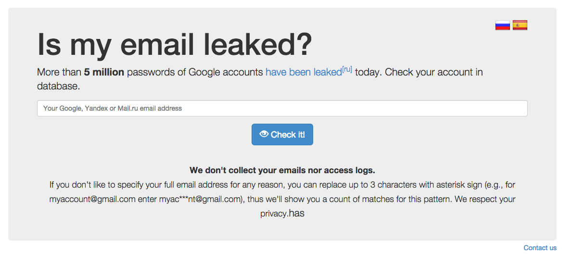This screenshot has height=255, width=572.
Task: Switch language via the Spanish flag
Action: 520,25
